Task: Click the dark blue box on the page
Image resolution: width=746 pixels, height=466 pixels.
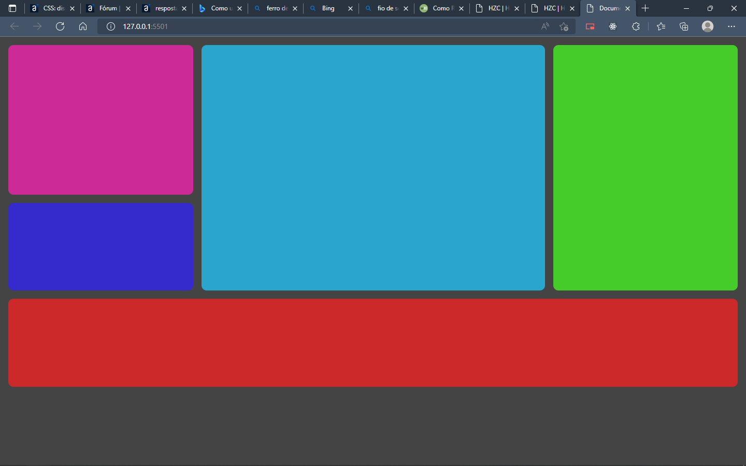Action: [x=101, y=246]
